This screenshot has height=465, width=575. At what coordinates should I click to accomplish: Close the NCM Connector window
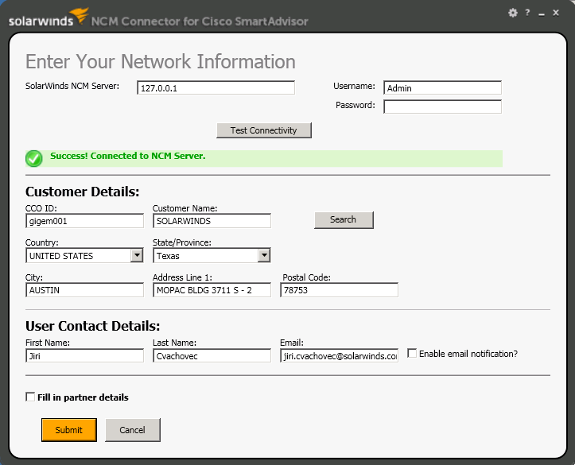(x=556, y=13)
